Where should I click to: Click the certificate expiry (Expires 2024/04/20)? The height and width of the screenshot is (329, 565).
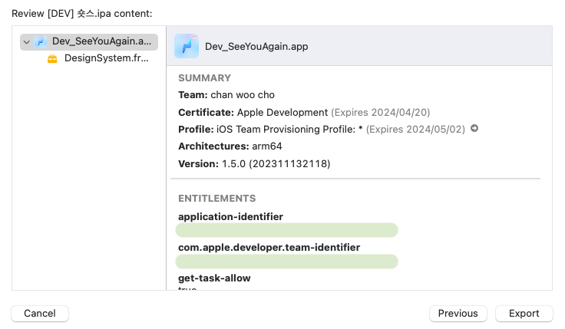click(381, 112)
